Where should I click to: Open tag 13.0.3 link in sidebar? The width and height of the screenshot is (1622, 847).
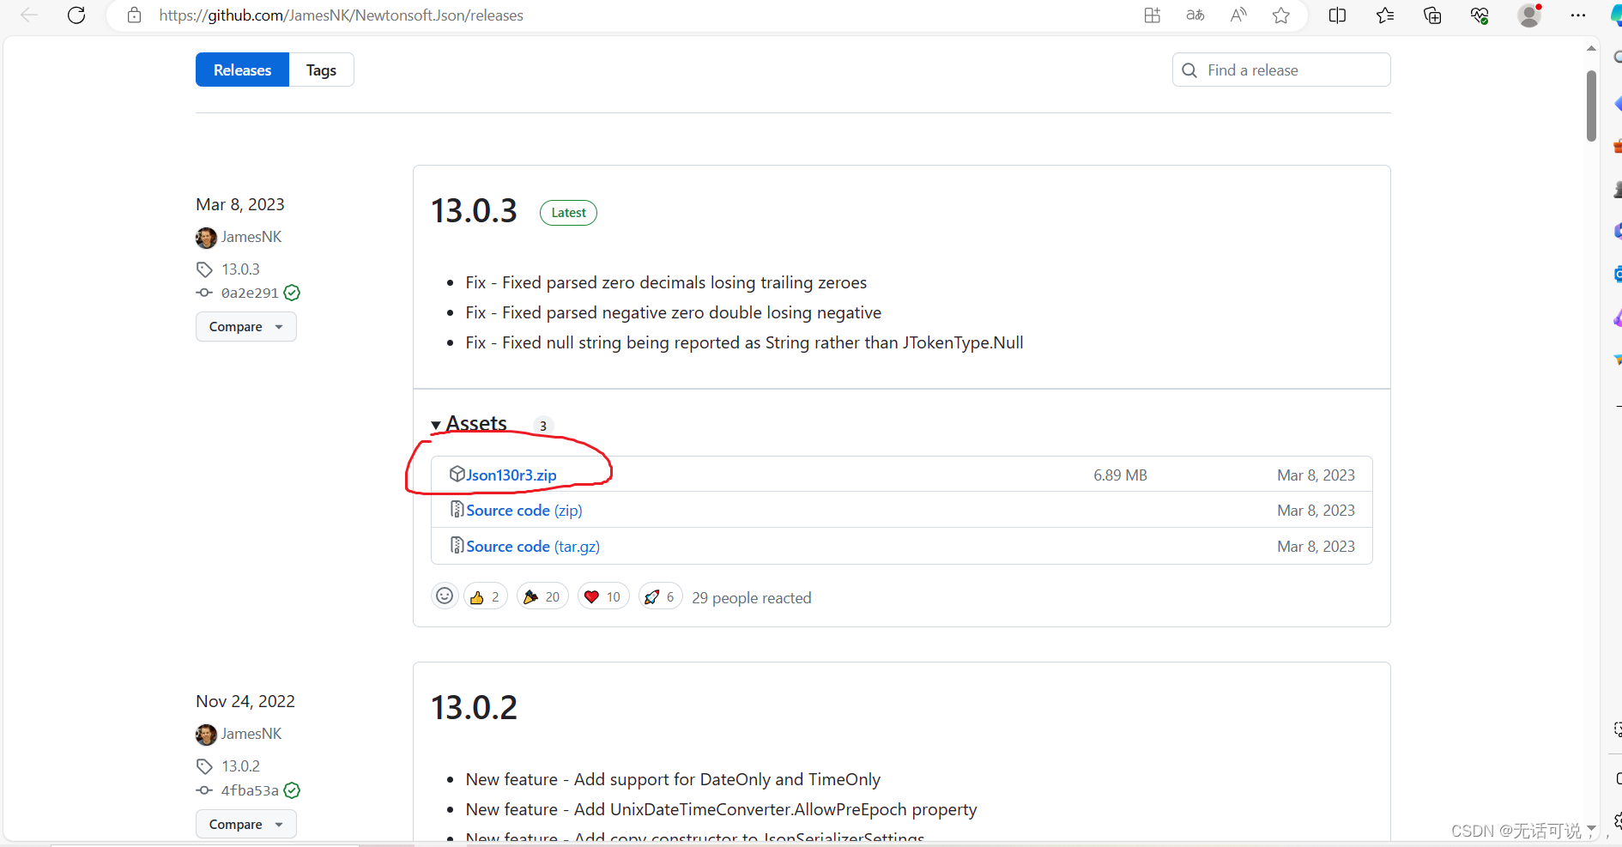240,269
